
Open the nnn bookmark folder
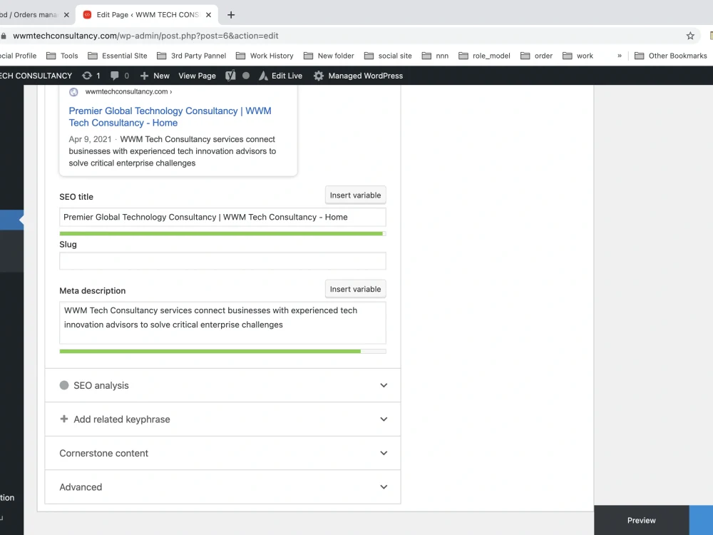[435, 56]
